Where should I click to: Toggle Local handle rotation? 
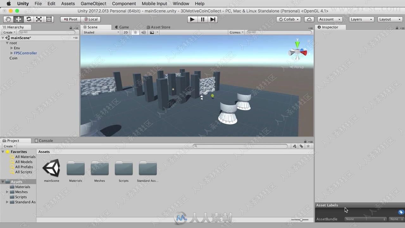pyautogui.click(x=90, y=19)
